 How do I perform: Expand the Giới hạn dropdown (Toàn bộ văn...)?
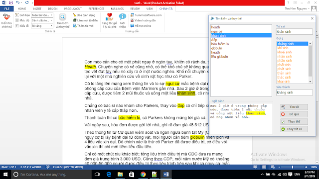click(x=42, y=15)
